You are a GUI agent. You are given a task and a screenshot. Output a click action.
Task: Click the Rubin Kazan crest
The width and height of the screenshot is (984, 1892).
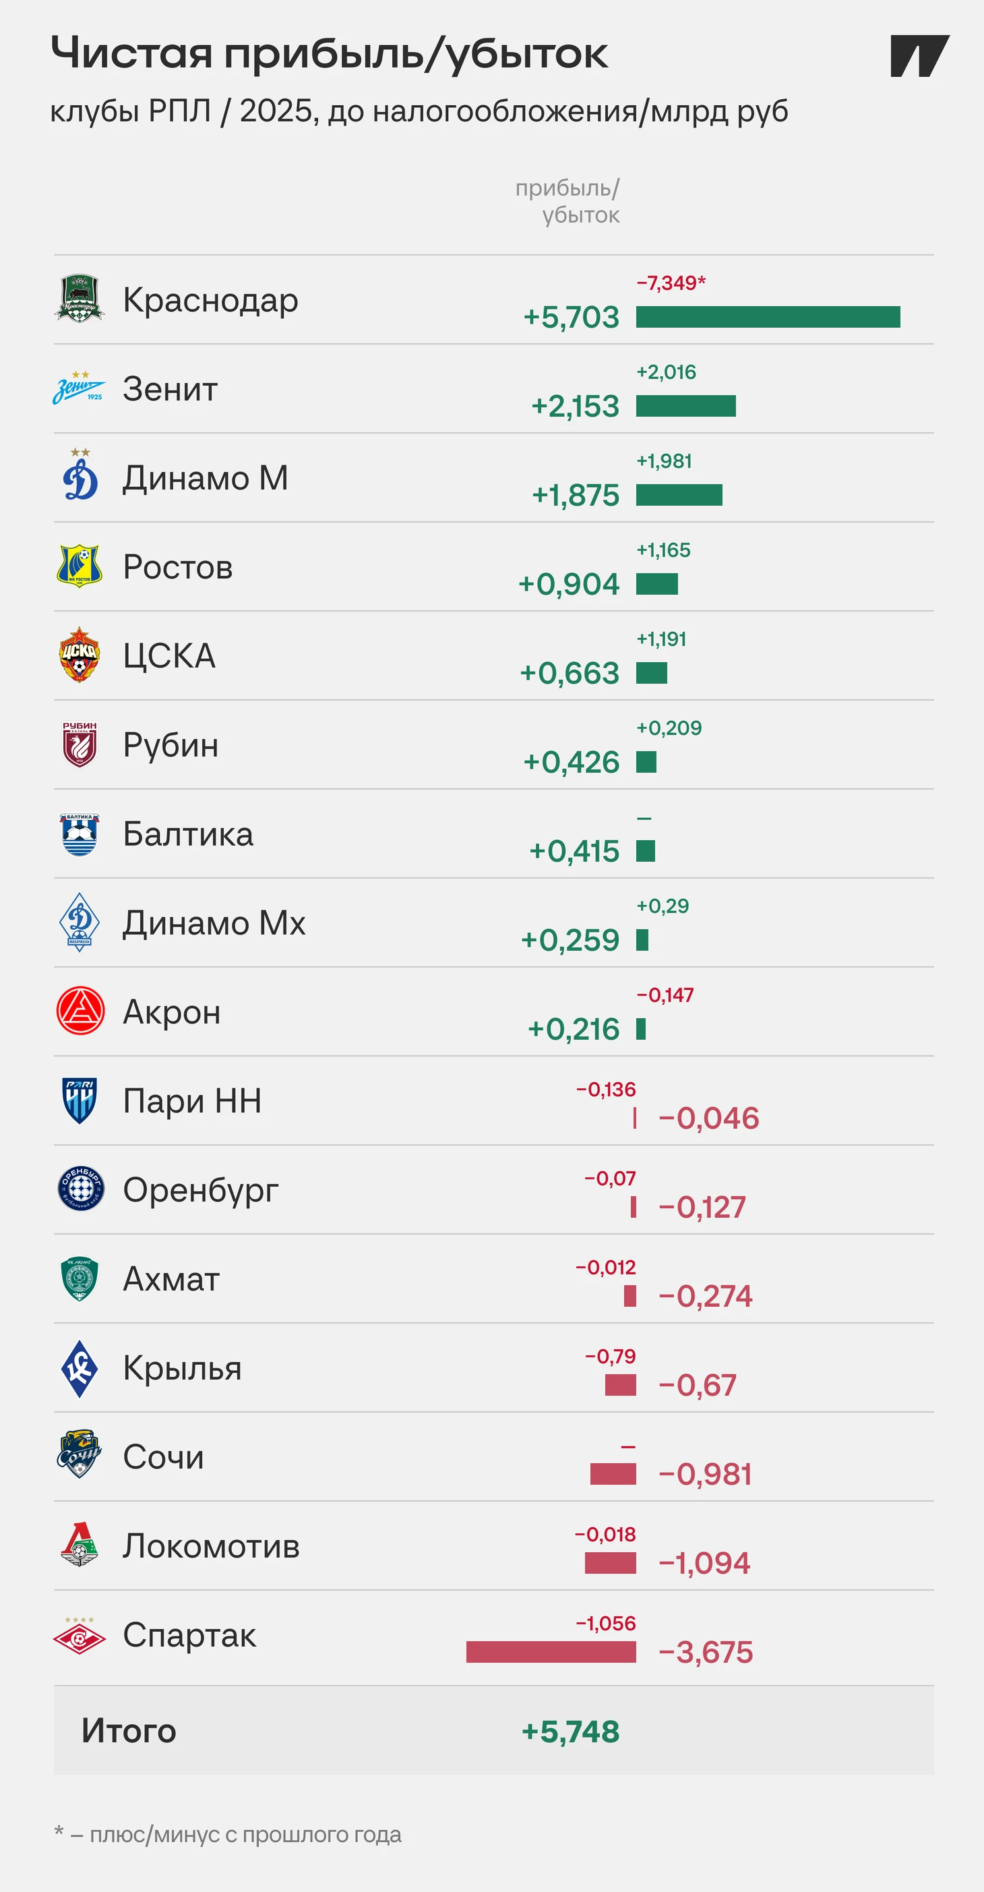pos(80,744)
